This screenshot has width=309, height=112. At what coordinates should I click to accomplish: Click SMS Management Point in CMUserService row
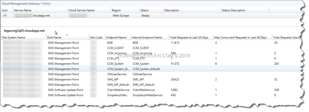pyautogui.click(x=63, y=74)
